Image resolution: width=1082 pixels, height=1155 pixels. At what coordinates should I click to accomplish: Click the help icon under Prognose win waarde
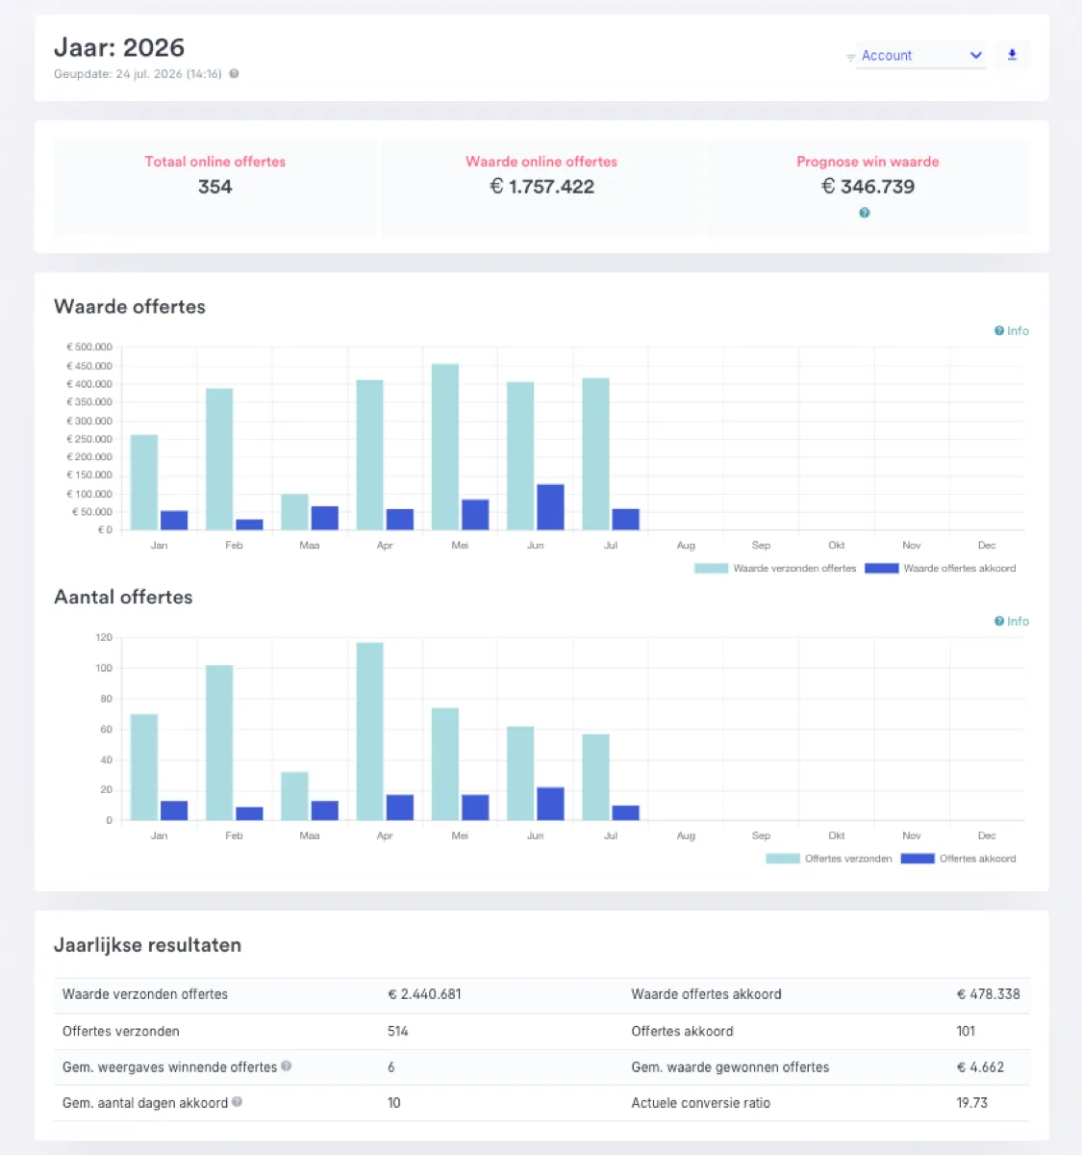865,213
